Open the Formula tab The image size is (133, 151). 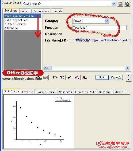coord(28,92)
